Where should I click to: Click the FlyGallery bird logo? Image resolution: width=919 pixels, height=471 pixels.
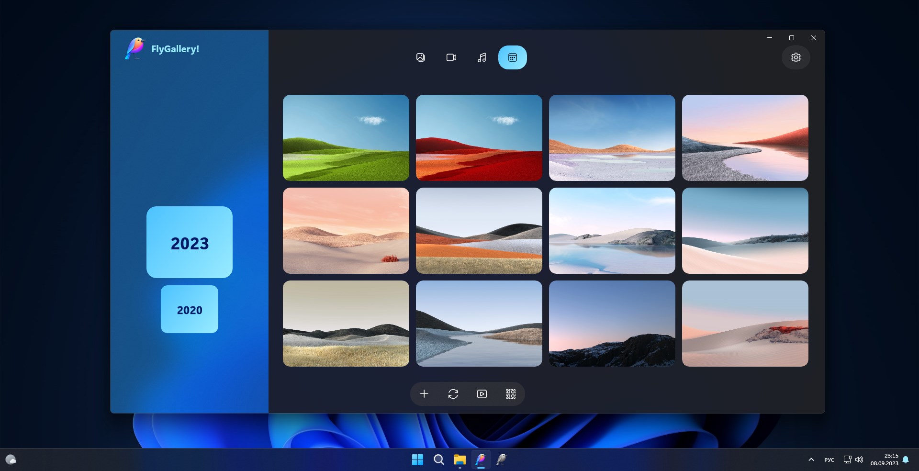coord(135,48)
